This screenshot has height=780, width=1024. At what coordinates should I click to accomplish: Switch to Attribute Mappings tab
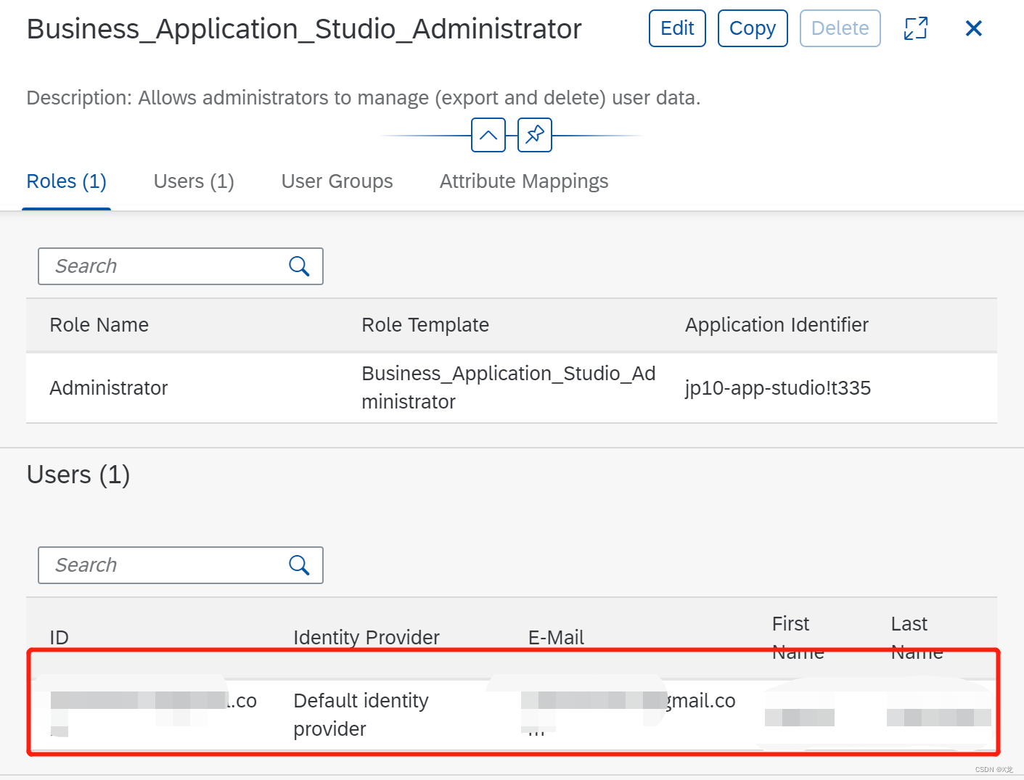(x=523, y=181)
